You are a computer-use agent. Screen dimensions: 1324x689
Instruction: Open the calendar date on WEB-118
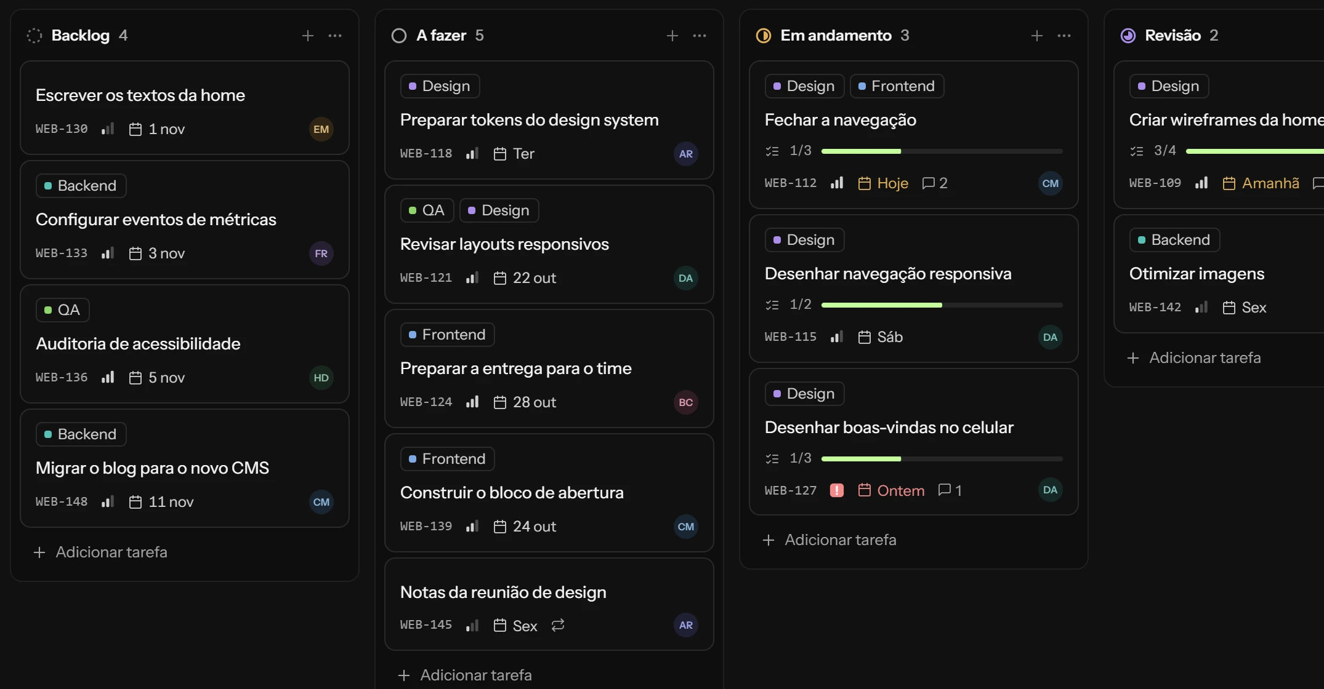(514, 154)
